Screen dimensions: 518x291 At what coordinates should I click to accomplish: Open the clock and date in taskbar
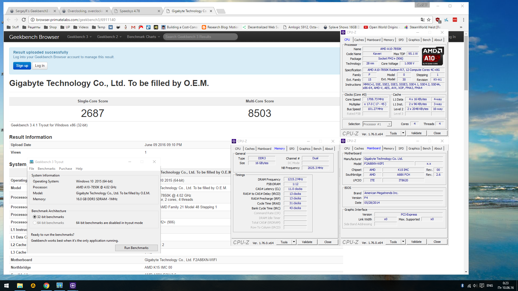tap(505, 285)
